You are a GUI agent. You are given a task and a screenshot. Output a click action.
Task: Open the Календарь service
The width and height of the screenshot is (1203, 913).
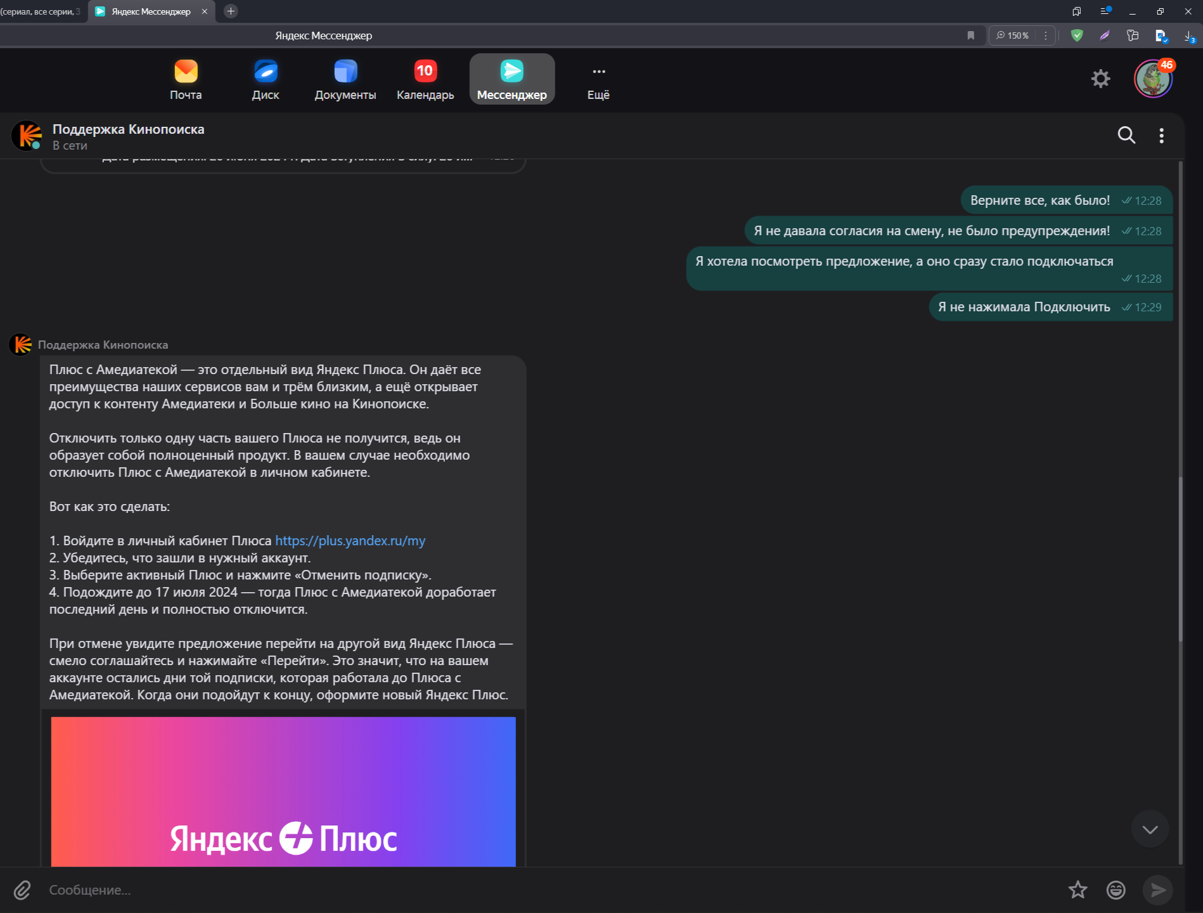pyautogui.click(x=425, y=79)
